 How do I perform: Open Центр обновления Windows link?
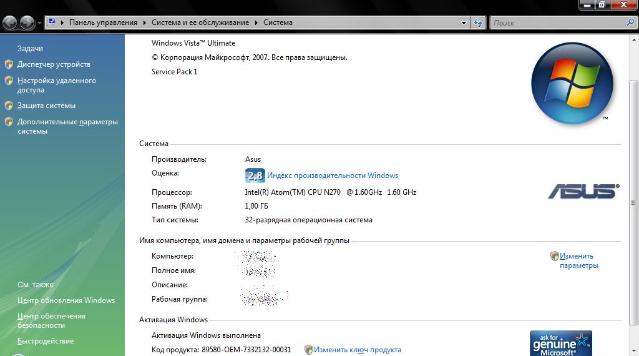66,300
